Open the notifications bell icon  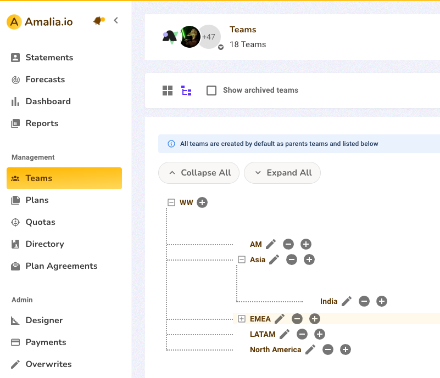point(99,20)
